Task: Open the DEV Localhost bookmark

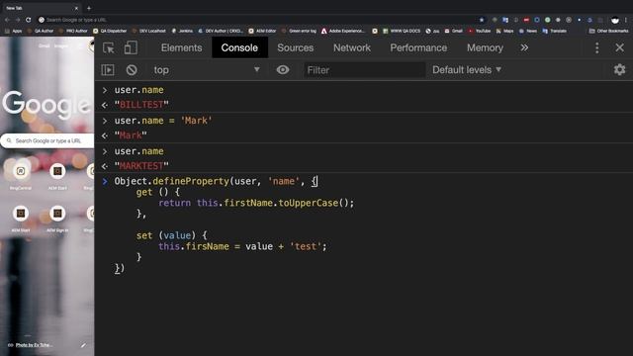Action: pyautogui.click(x=148, y=31)
